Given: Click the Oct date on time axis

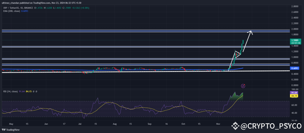Looking at the screenshot, I should point(183,124).
